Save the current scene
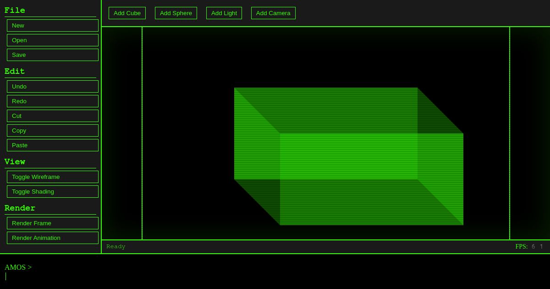The height and width of the screenshot is (289, 550). (52, 55)
